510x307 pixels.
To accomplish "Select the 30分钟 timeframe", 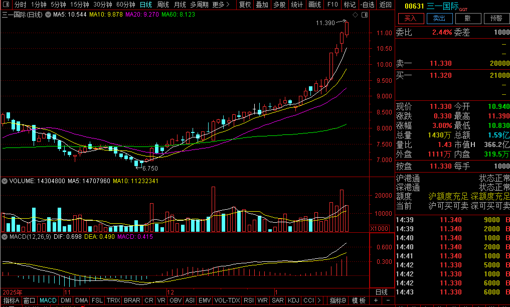I will pyautogui.click(x=103, y=5).
